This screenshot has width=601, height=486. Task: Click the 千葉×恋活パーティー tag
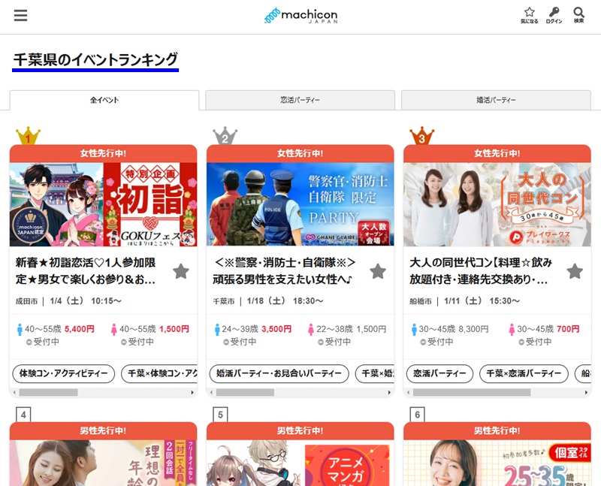(x=524, y=373)
